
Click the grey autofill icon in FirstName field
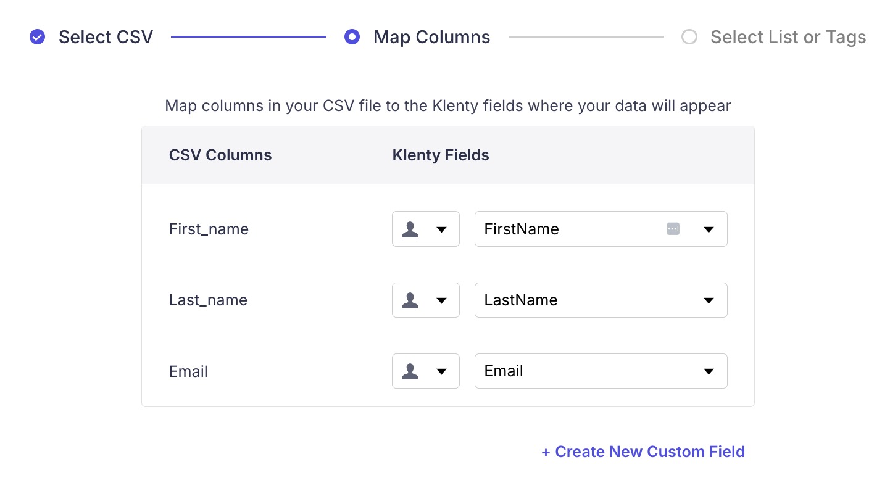coord(673,229)
